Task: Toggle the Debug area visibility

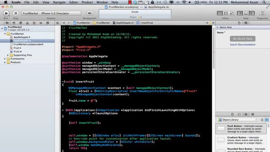Action: tap(246, 13)
